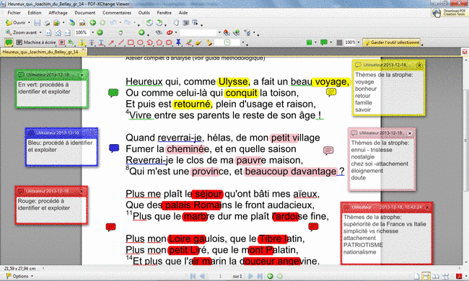Click the OCR page icon
The width and height of the screenshot is (469, 281).
coord(82,22)
